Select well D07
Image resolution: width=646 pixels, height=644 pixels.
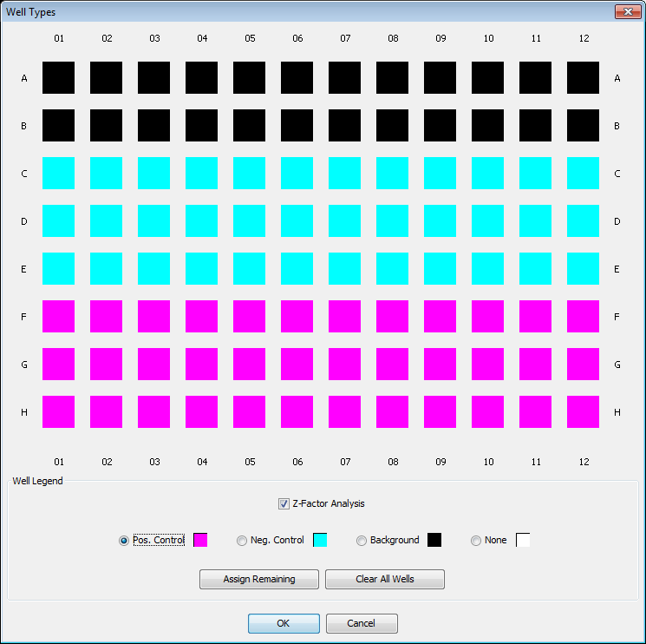(x=344, y=221)
